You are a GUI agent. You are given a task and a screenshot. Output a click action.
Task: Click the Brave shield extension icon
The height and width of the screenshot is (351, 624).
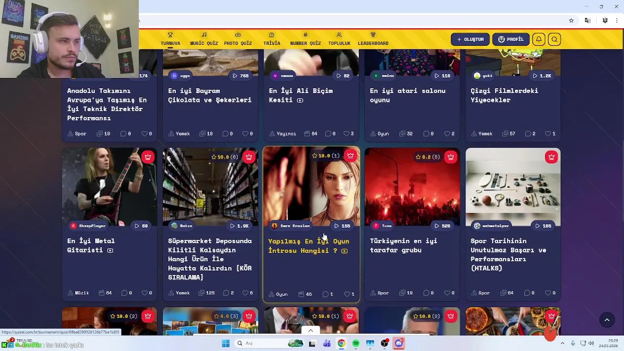[x=605, y=20]
